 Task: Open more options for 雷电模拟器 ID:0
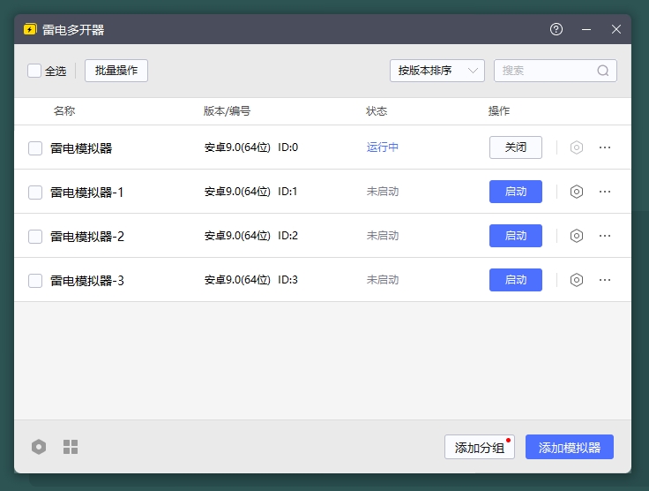click(605, 147)
